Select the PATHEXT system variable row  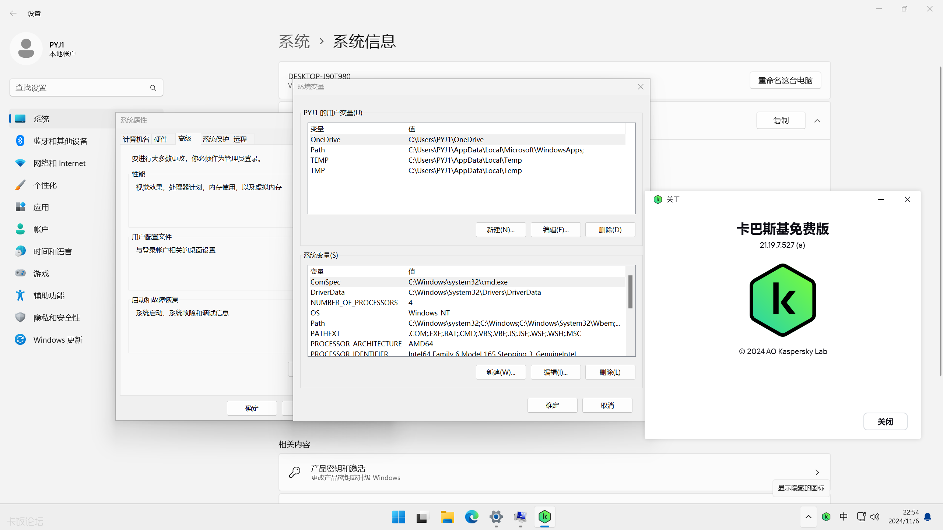click(467, 333)
